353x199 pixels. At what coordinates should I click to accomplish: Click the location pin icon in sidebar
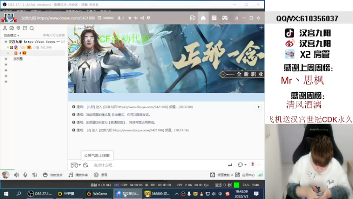(x=18, y=28)
